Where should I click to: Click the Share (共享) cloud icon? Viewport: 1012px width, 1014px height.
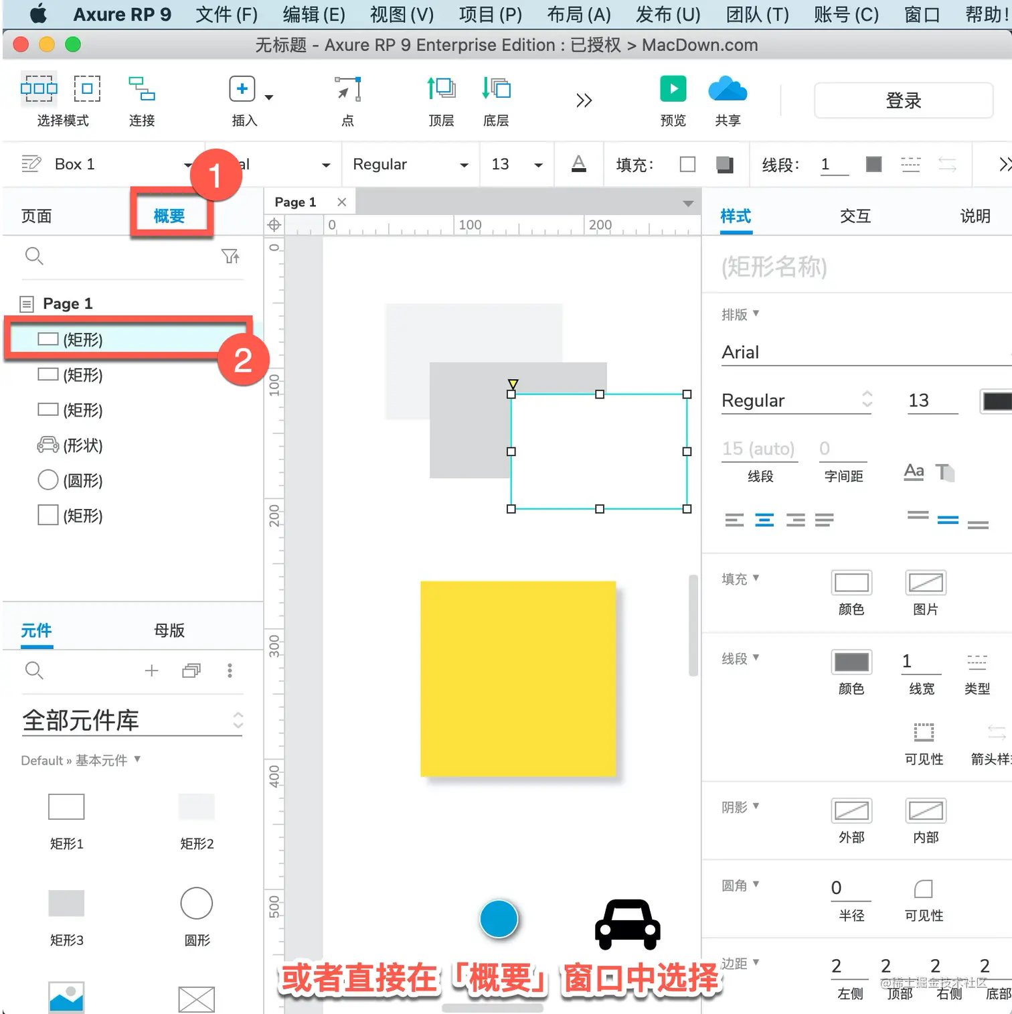pyautogui.click(x=728, y=88)
